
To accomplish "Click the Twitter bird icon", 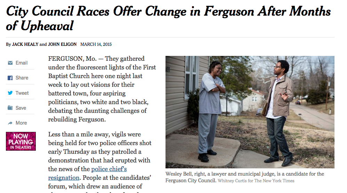I will coord(10,93).
